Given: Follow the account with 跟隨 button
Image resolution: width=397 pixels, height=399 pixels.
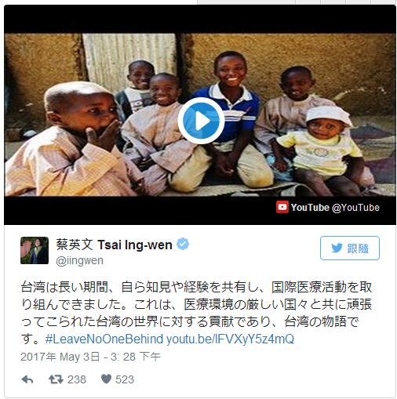Looking at the screenshot, I should coord(350,248).
